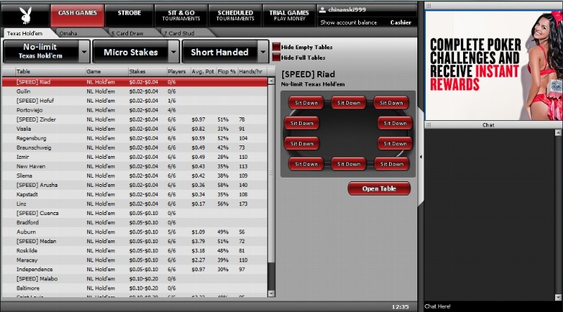
Task: Select the [SPEED] Hofuf table row
Action: point(134,100)
